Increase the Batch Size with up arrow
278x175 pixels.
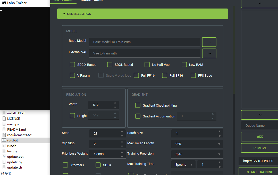click(x=220, y=131)
